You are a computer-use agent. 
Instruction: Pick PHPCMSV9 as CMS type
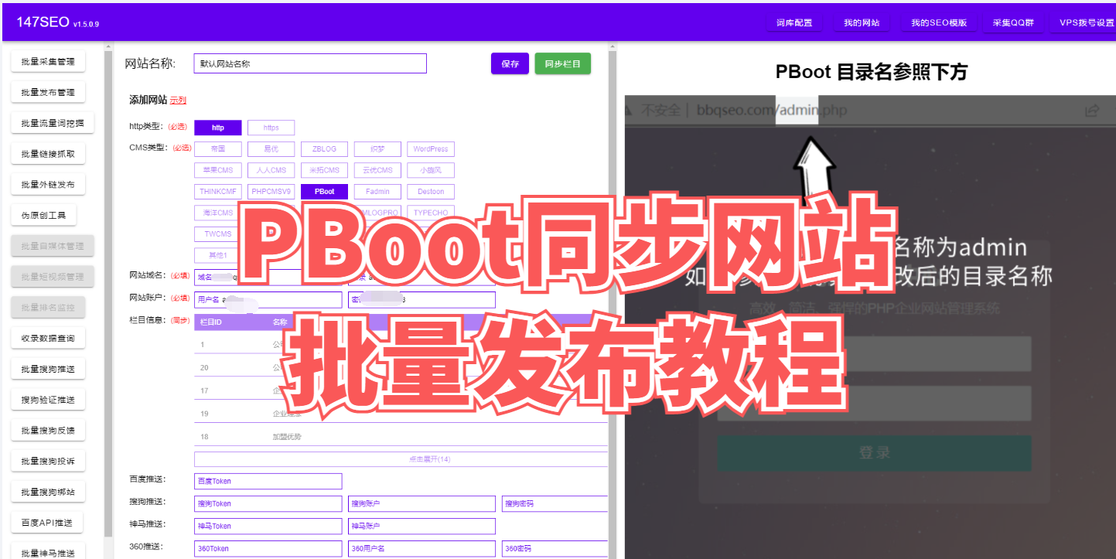coord(271,192)
